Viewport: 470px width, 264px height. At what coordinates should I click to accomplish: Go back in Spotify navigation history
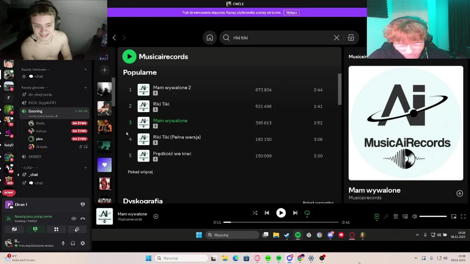pos(114,38)
